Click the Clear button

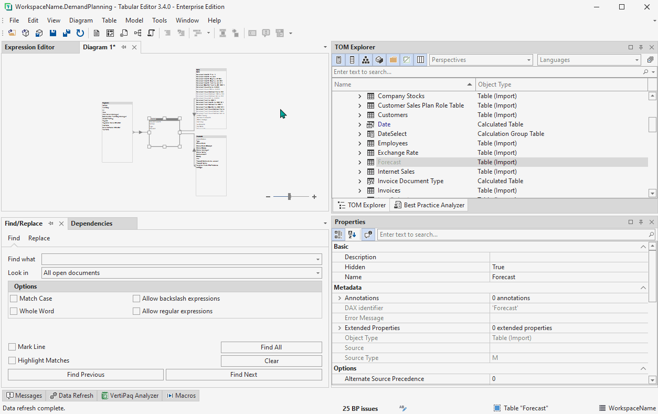tap(271, 360)
